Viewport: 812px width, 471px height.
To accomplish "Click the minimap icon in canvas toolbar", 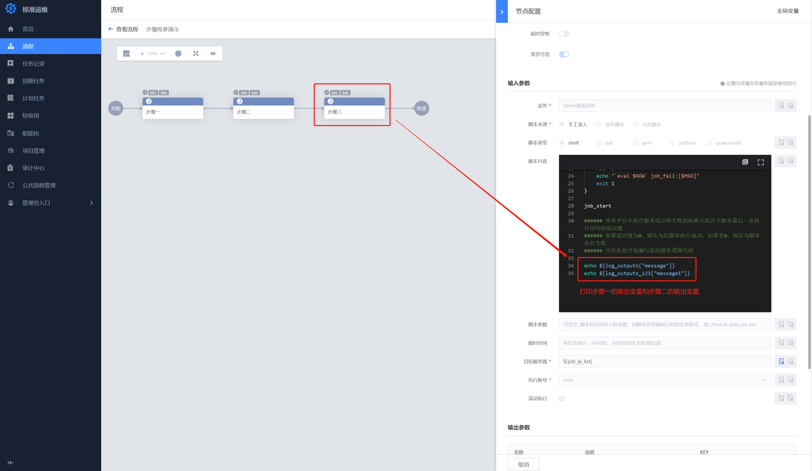I will tap(126, 54).
